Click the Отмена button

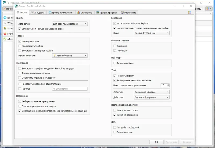[187, 142]
